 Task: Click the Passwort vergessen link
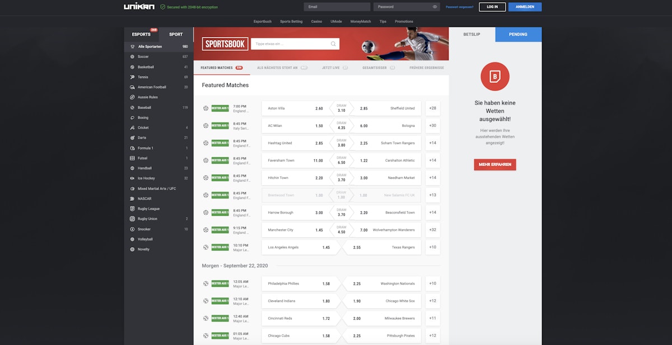pos(459,7)
